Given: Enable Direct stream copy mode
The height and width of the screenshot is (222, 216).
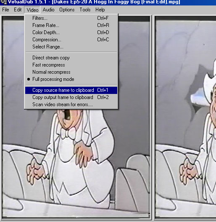Looking at the screenshot, I should point(71,58).
